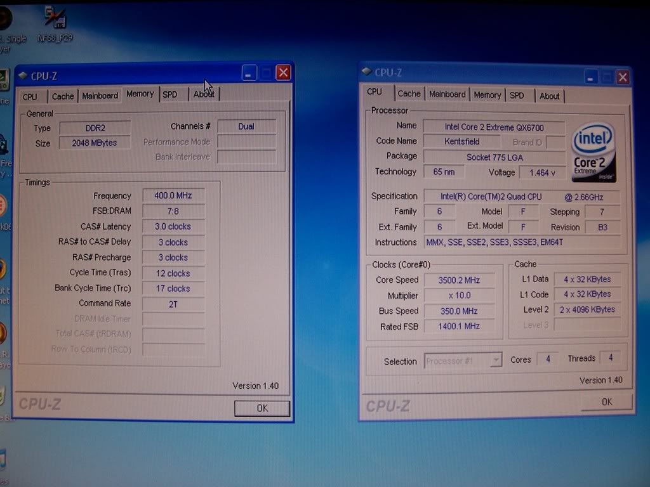Screen dimensions: 650x487
Task: Click the Cores count field
Action: point(548,359)
